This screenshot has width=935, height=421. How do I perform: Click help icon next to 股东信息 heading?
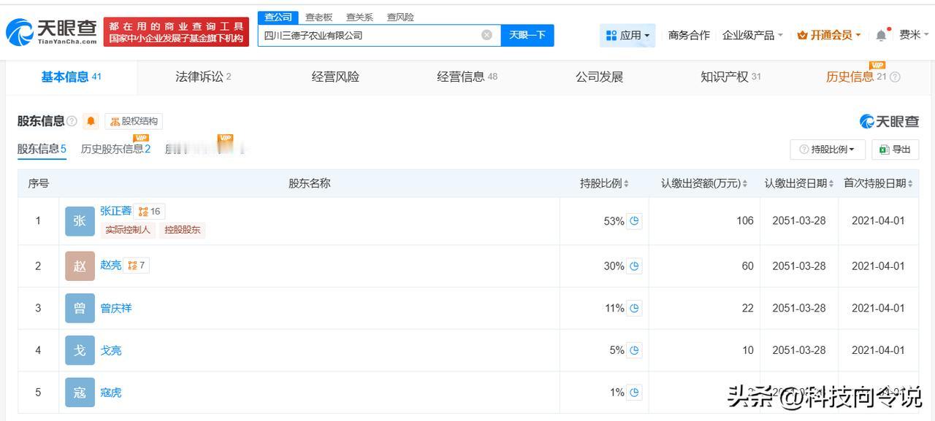[x=72, y=121]
